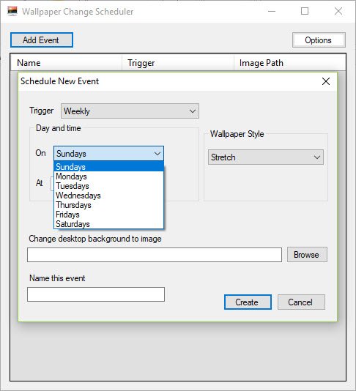
Task: Cancel the new event dialog
Action: 301,302
